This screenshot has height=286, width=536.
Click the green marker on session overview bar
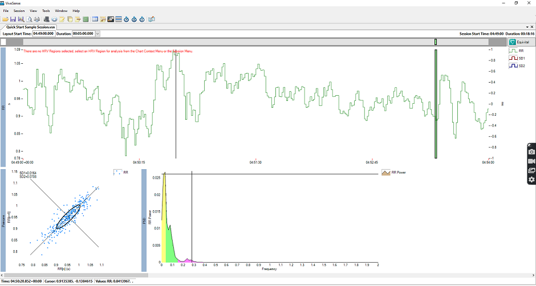tap(436, 42)
